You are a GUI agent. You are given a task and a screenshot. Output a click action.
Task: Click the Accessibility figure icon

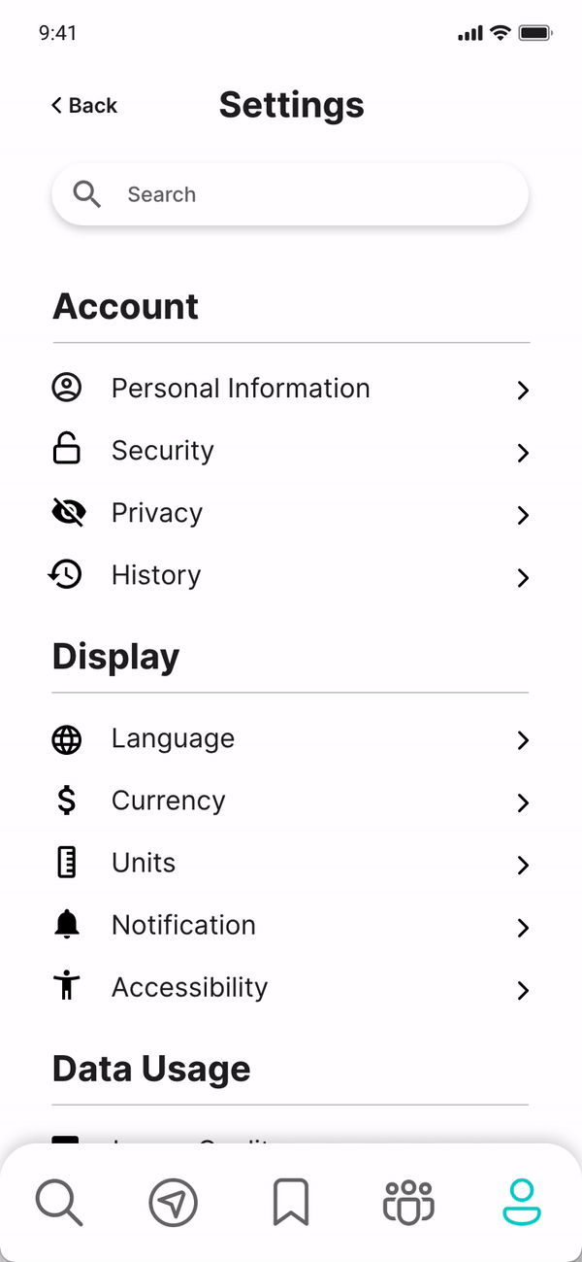[x=66, y=986]
